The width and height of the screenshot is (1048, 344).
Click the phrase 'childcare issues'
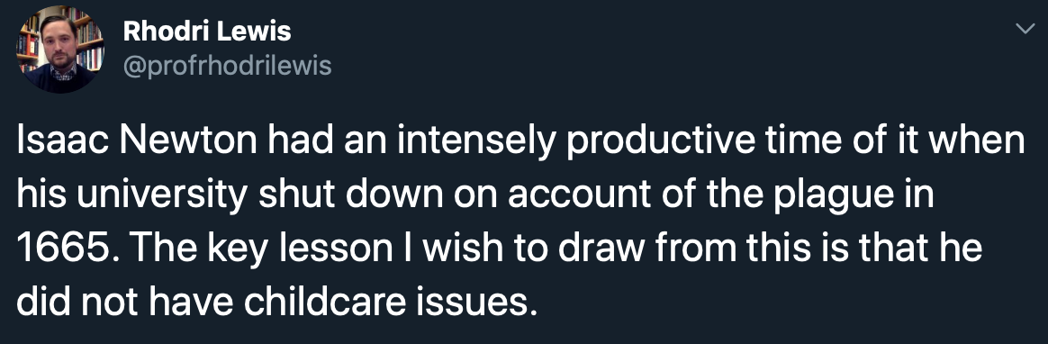click(391, 303)
